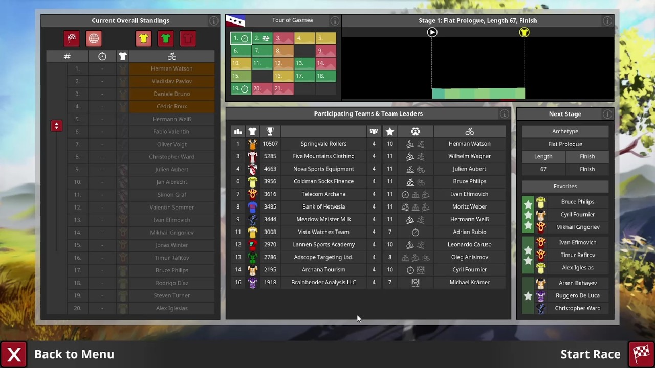The image size is (655, 368).
Task: Select the checkered flag standings filter
Action: [72, 38]
